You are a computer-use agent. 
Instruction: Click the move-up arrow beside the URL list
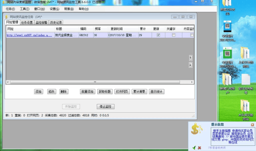point(190,58)
